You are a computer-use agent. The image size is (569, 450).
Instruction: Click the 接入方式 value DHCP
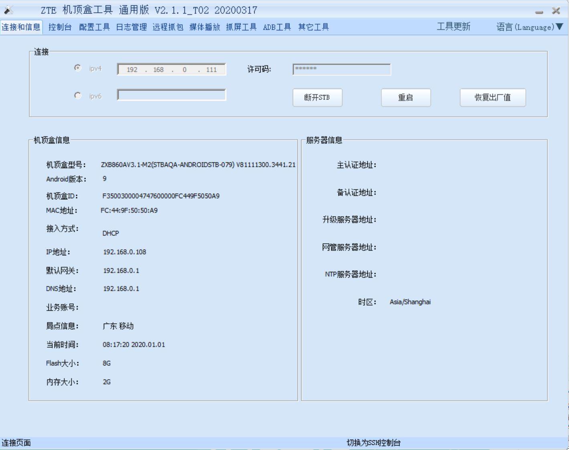point(111,233)
